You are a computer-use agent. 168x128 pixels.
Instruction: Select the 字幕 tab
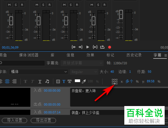tap(157, 55)
